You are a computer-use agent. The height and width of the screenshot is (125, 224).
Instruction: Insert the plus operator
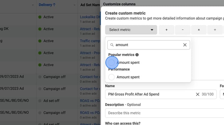tap(166, 30)
